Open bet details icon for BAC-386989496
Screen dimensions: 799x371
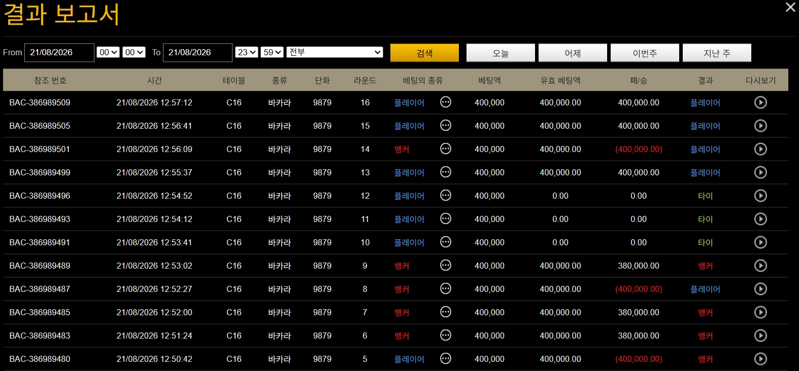pos(446,195)
